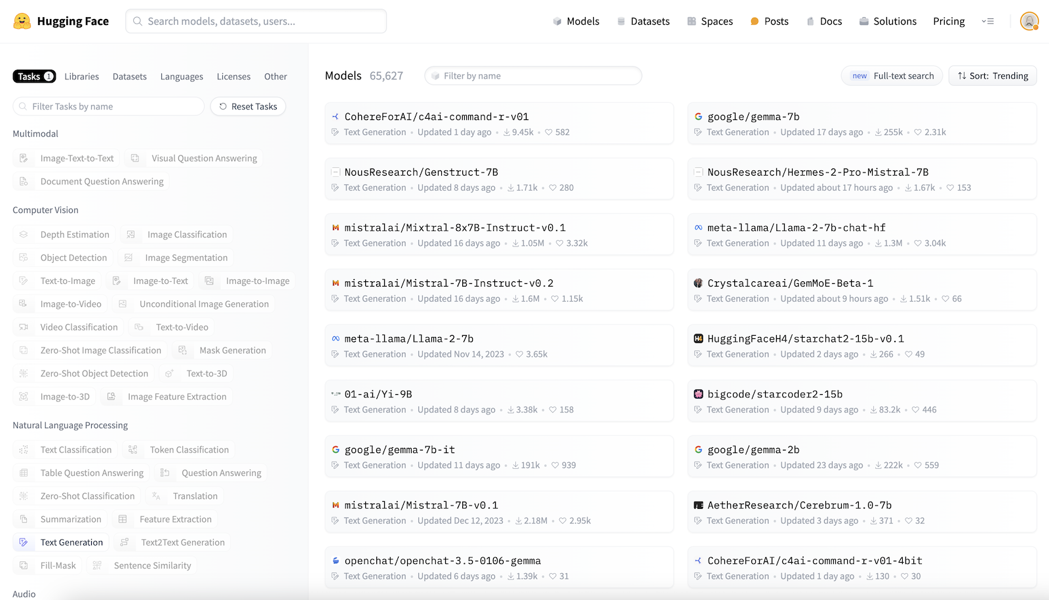Open the mistralai/Mixtral-8x7B-Instruct-v0.1 model card
The height and width of the screenshot is (600, 1049).
455,228
